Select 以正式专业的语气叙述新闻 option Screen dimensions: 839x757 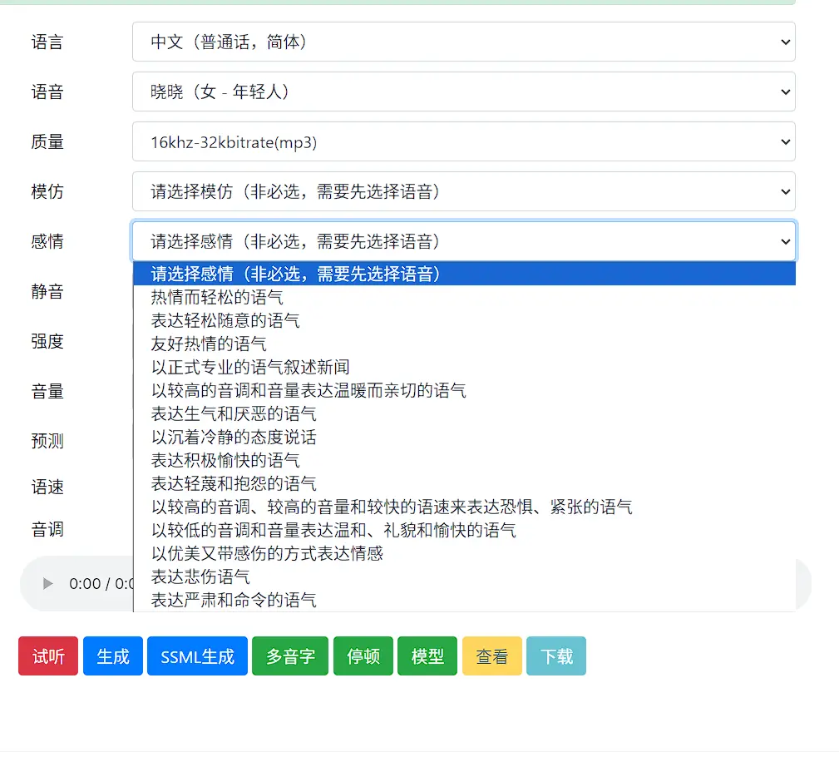250,367
